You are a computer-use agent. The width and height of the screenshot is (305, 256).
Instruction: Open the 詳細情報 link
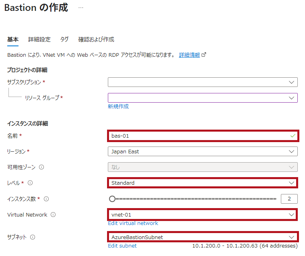click(189, 55)
